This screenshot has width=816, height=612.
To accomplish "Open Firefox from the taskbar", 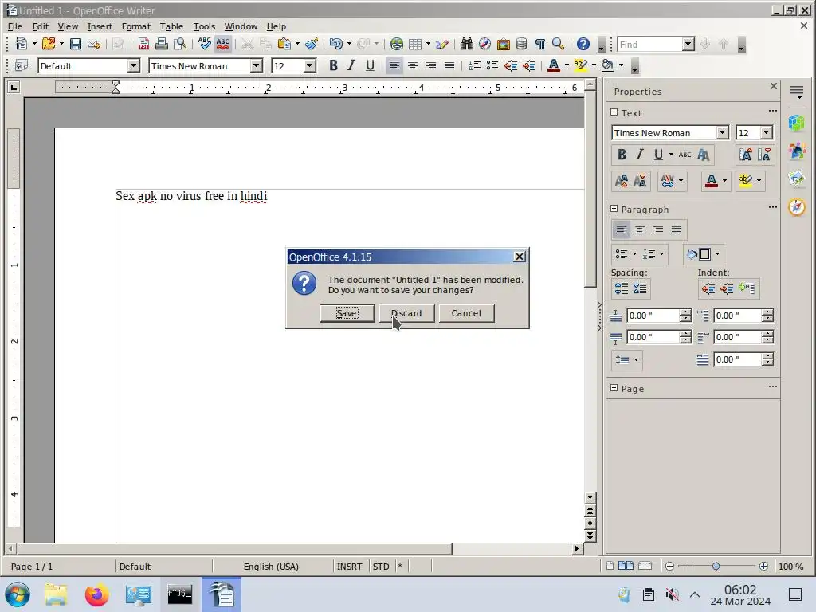I will [x=96, y=594].
